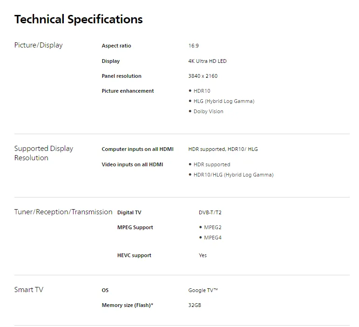Select the 3840 x 2160 resolution text
Viewport: 359px width, 327px height.
tap(203, 76)
